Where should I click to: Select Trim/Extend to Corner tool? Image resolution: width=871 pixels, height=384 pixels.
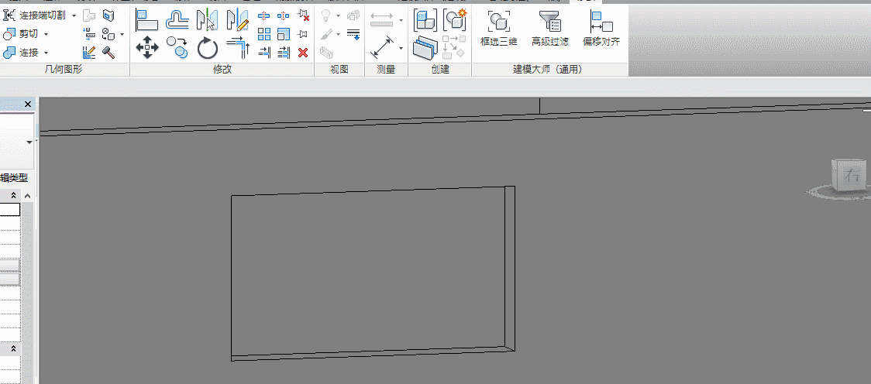[239, 48]
